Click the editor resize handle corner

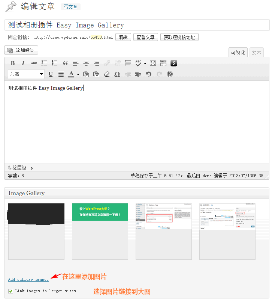[267, 177]
